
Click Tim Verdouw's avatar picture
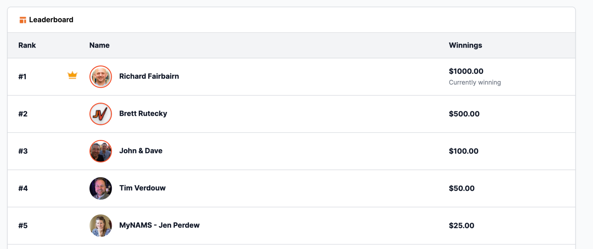pyautogui.click(x=101, y=188)
